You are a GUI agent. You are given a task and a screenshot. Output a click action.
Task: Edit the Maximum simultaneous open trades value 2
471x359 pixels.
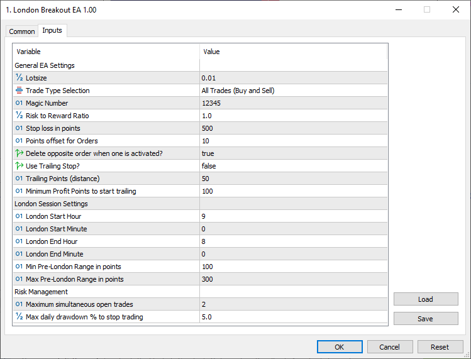coord(294,304)
